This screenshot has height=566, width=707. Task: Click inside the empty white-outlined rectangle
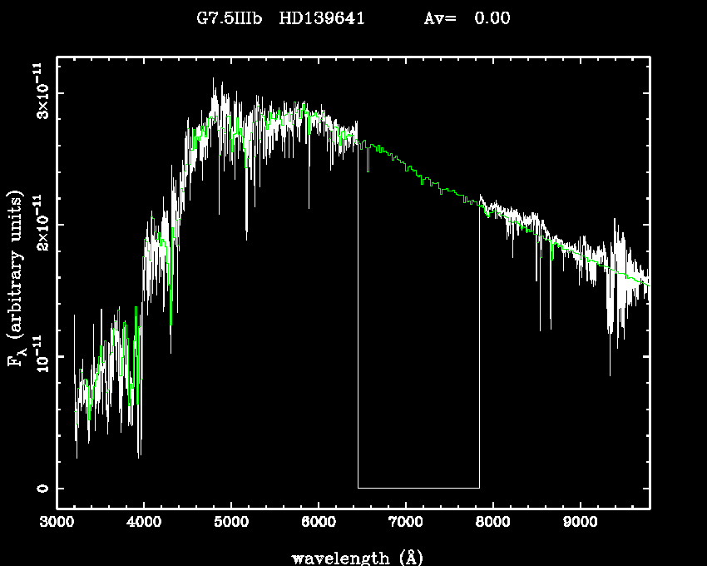click(x=418, y=350)
